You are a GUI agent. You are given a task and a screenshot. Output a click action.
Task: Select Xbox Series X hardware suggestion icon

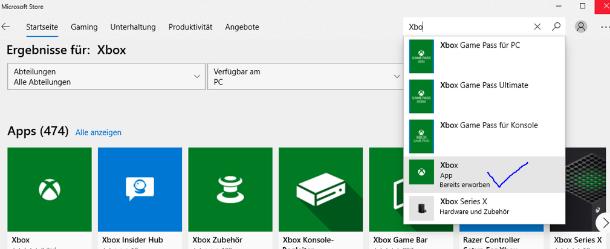pyautogui.click(x=421, y=208)
